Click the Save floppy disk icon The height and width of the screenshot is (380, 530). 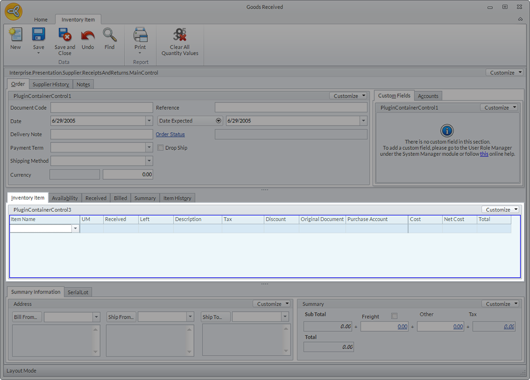(x=39, y=35)
